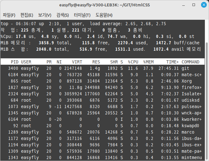The width and height of the screenshot is (209, 161).
Task: Click the 1.4g RES value
Action: point(95,68)
